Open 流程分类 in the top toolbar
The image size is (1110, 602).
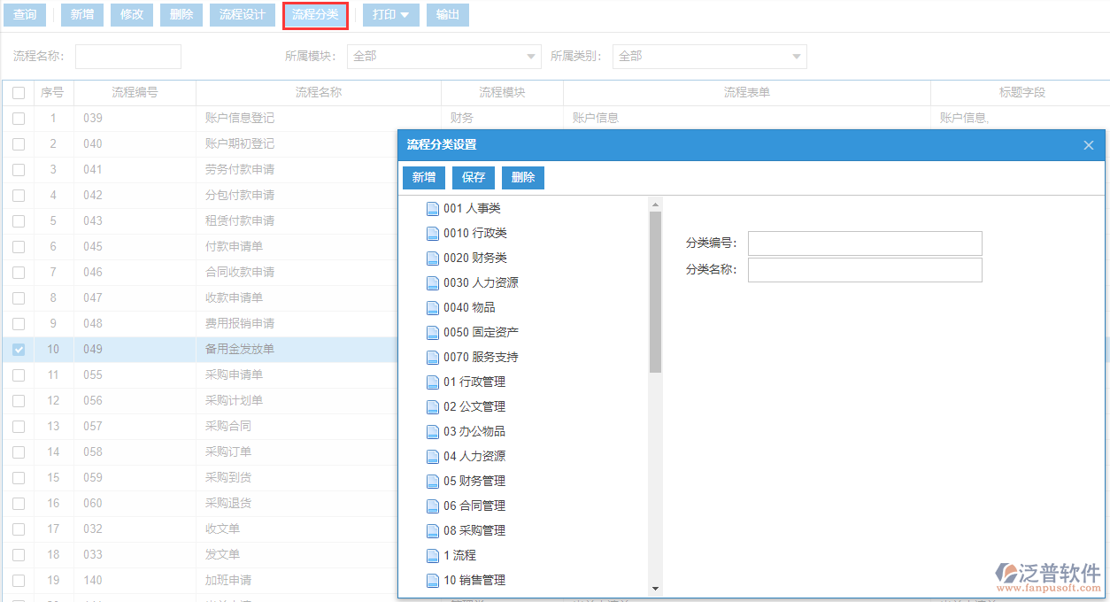point(315,15)
